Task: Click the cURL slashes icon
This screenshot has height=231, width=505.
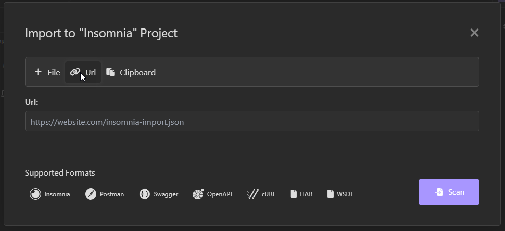Action: coord(252,194)
